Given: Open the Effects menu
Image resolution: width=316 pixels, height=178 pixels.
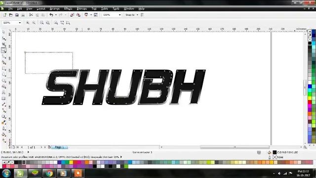Looking at the screenshot, I should point(68,9).
